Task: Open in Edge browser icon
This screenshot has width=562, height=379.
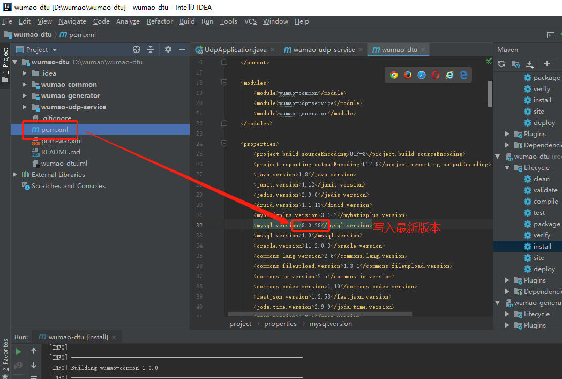Action: [x=463, y=75]
